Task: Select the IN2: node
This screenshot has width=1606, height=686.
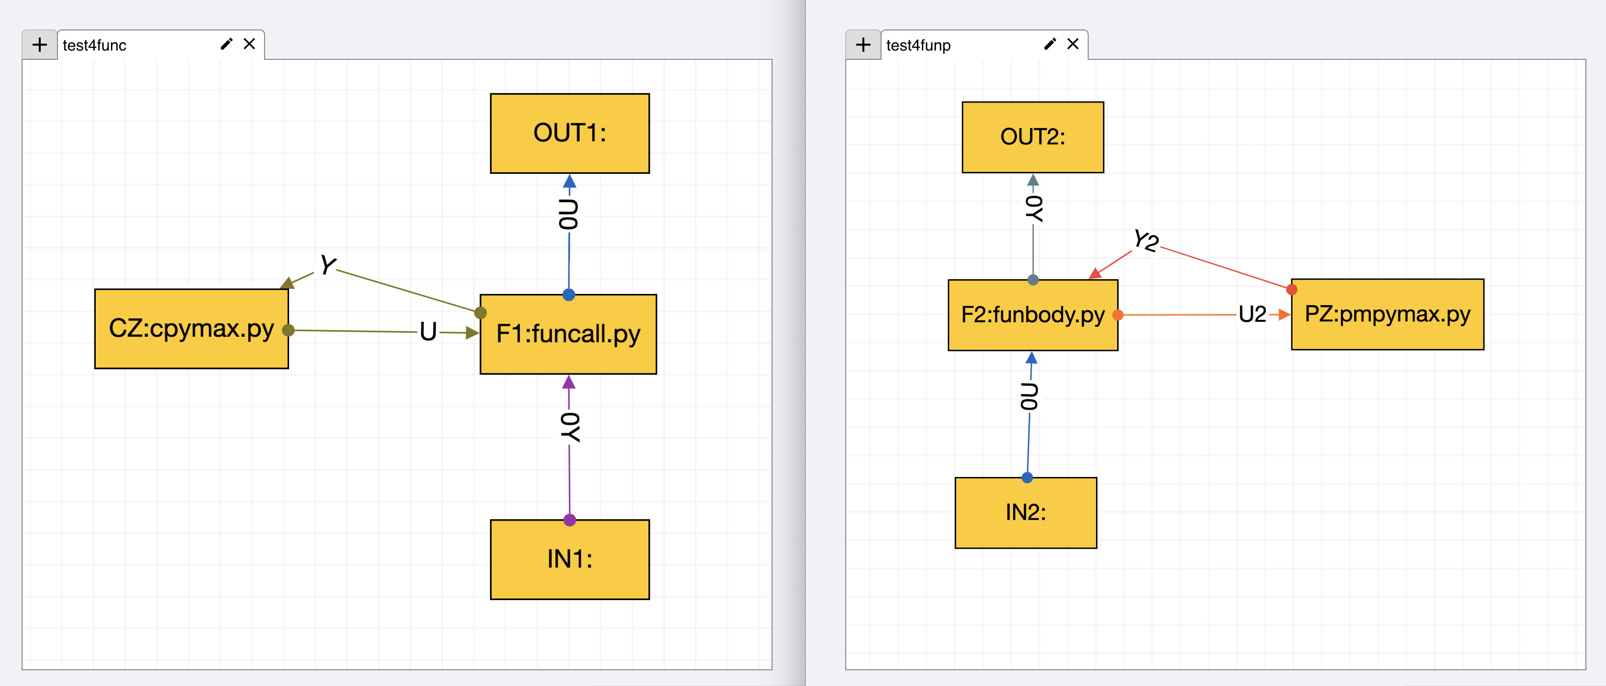Action: [x=1025, y=513]
